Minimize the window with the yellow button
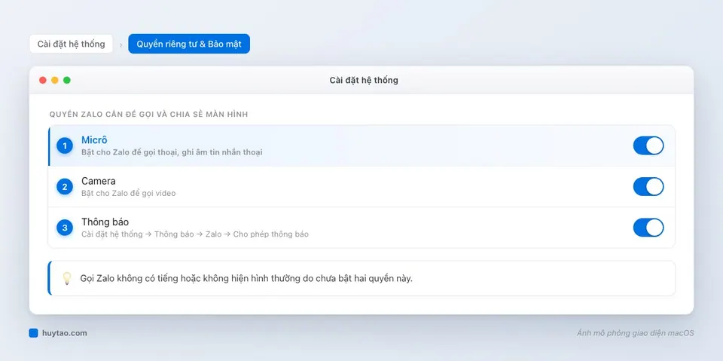This screenshot has height=361, width=723. tap(55, 81)
